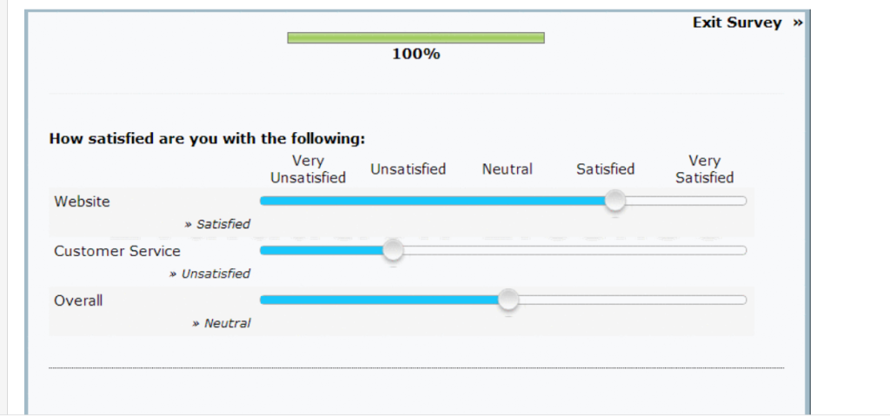Click the 100% progress percentage text
Viewport: 890px width, 416px height.
[416, 55]
